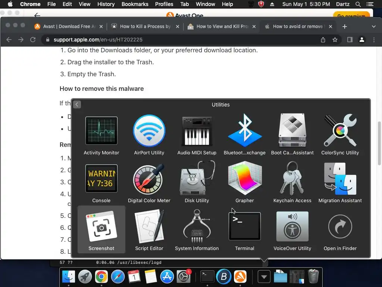This screenshot has height=287, width=382.
Task: Open the Bookmarks menu
Action: point(135,4)
